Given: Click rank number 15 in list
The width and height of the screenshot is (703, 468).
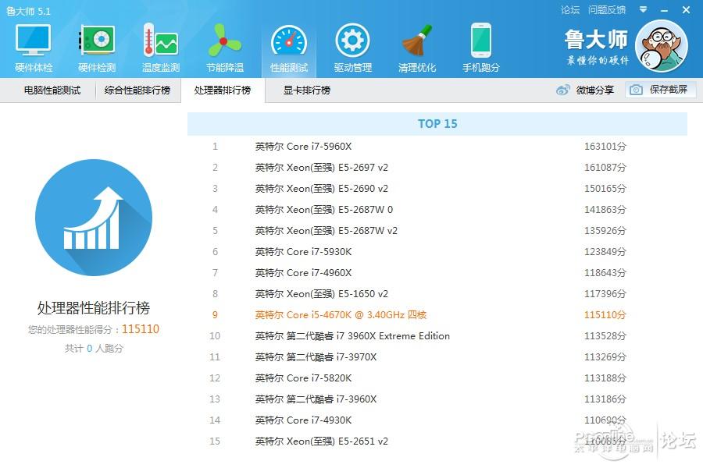Looking at the screenshot, I should click(x=215, y=441).
